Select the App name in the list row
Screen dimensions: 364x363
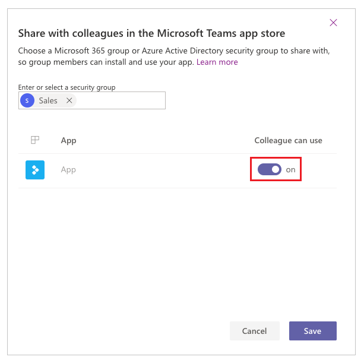click(68, 169)
